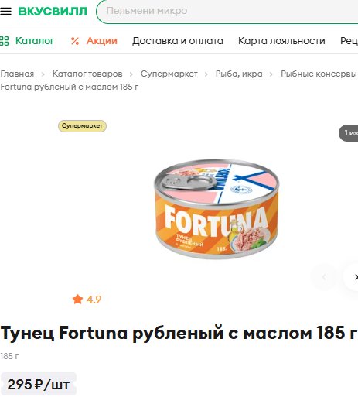Click the ВкусВилл logo
This screenshot has width=358, height=404.
click(53, 12)
